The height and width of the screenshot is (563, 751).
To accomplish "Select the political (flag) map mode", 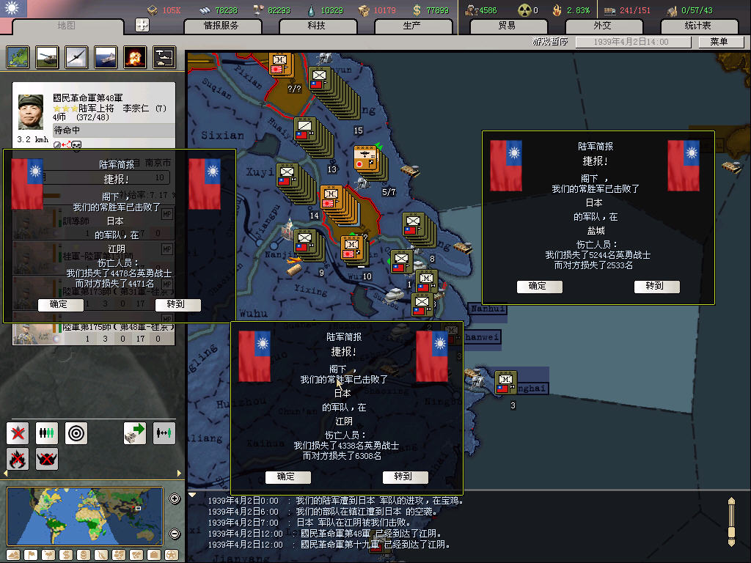I will pyautogui.click(x=31, y=555).
